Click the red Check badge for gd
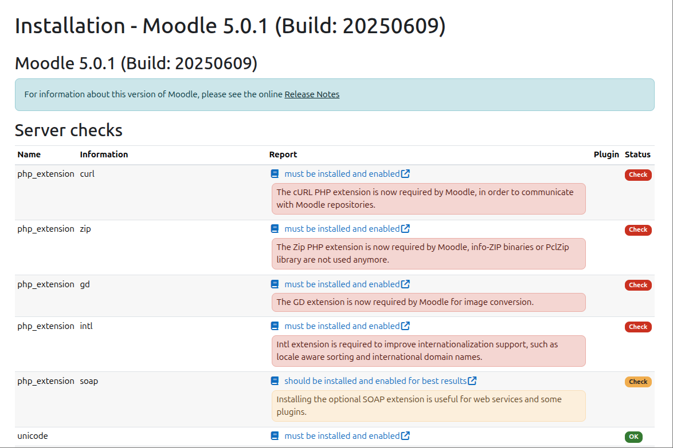673x448 pixels. pos(638,286)
